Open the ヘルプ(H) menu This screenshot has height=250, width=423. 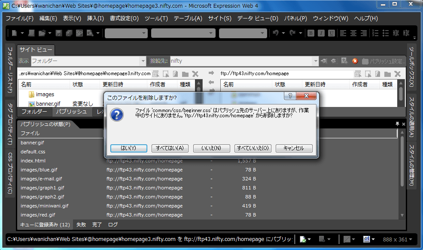coord(366,18)
